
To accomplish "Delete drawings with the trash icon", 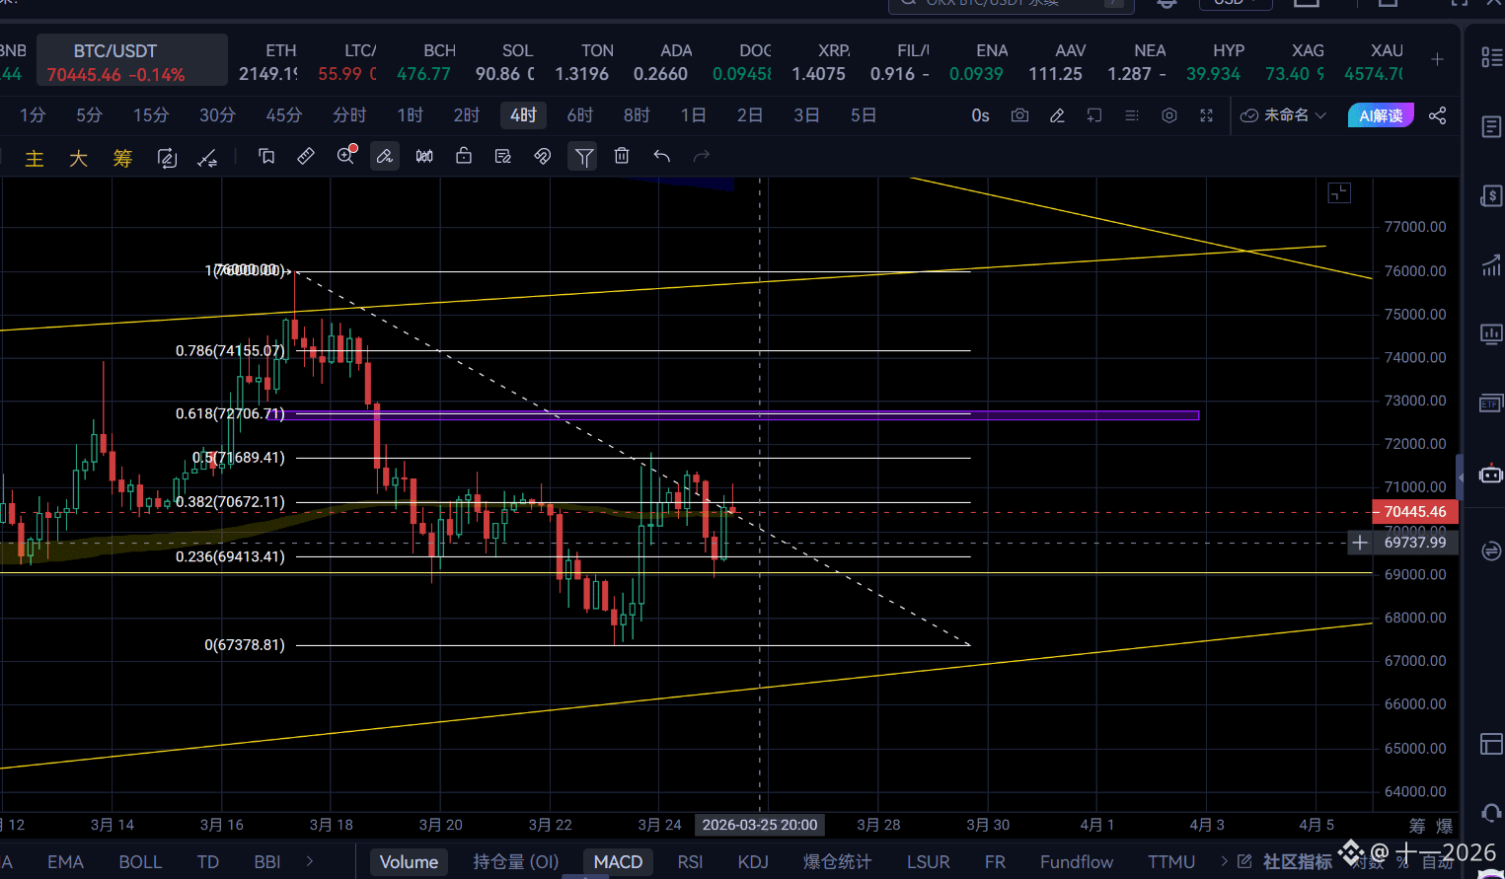I will (622, 156).
